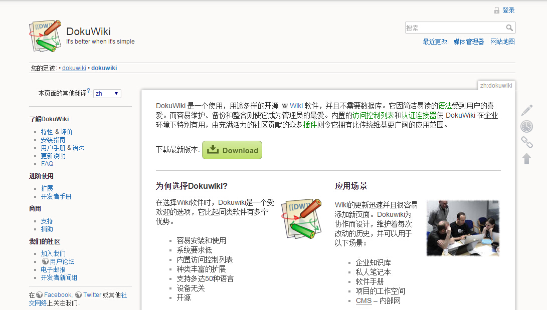Image resolution: width=547 pixels, height=310 pixels.
Task: Click the magnifier icon to search
Action: [509, 28]
